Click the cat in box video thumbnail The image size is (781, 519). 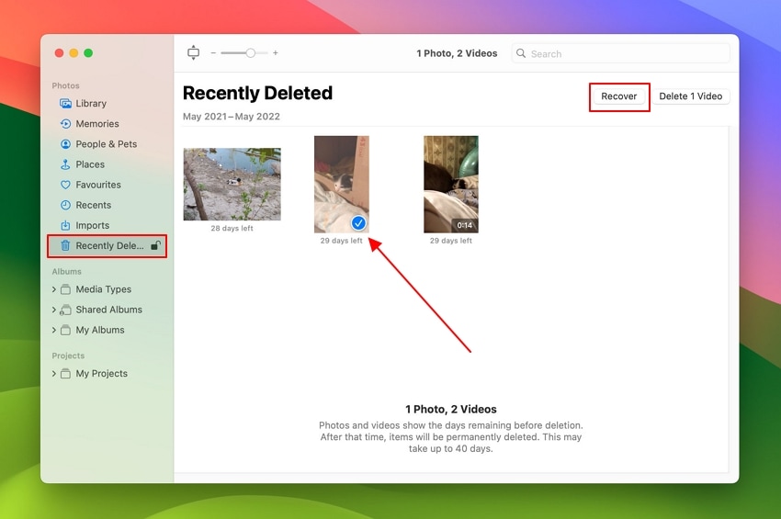[x=342, y=185]
